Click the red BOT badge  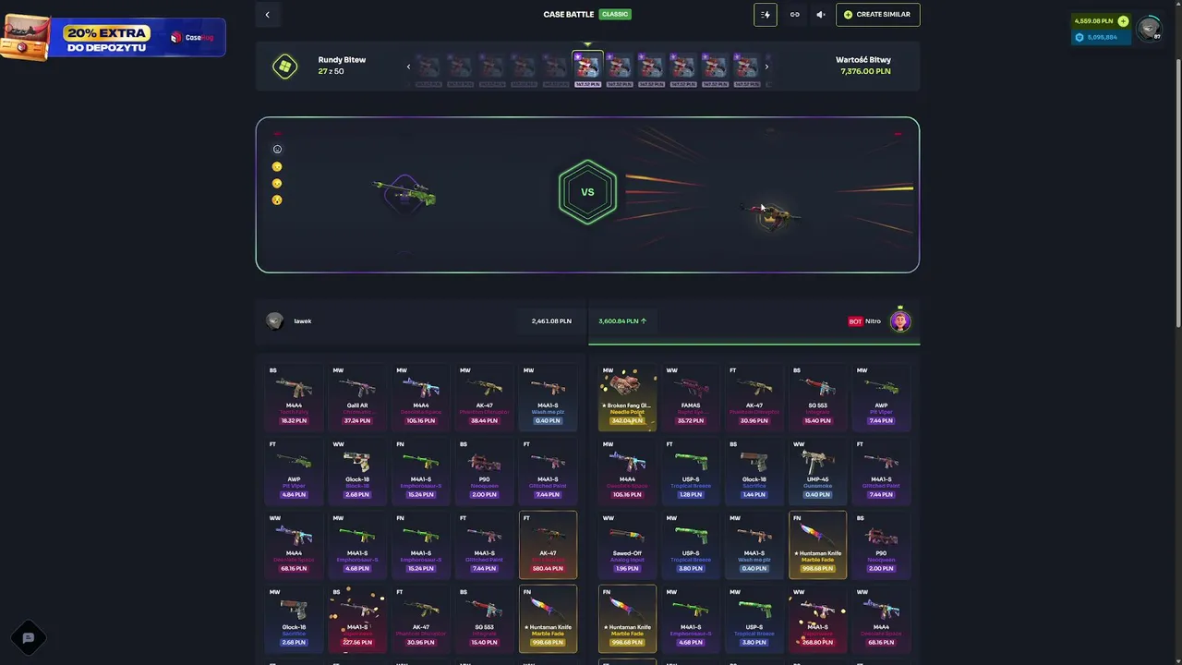(x=855, y=321)
